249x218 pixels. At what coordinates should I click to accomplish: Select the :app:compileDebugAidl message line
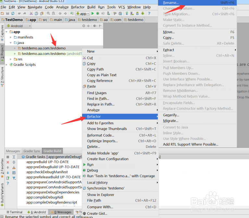pyautogui.click(x=44, y=197)
